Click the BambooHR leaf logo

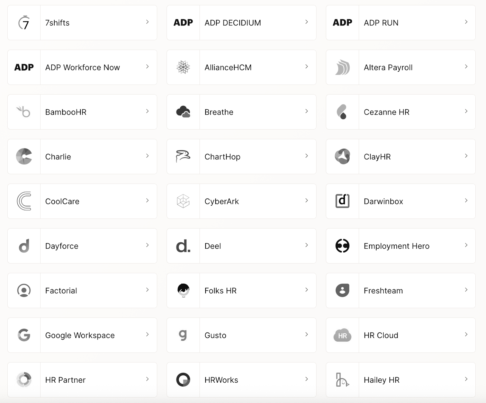coord(24,111)
